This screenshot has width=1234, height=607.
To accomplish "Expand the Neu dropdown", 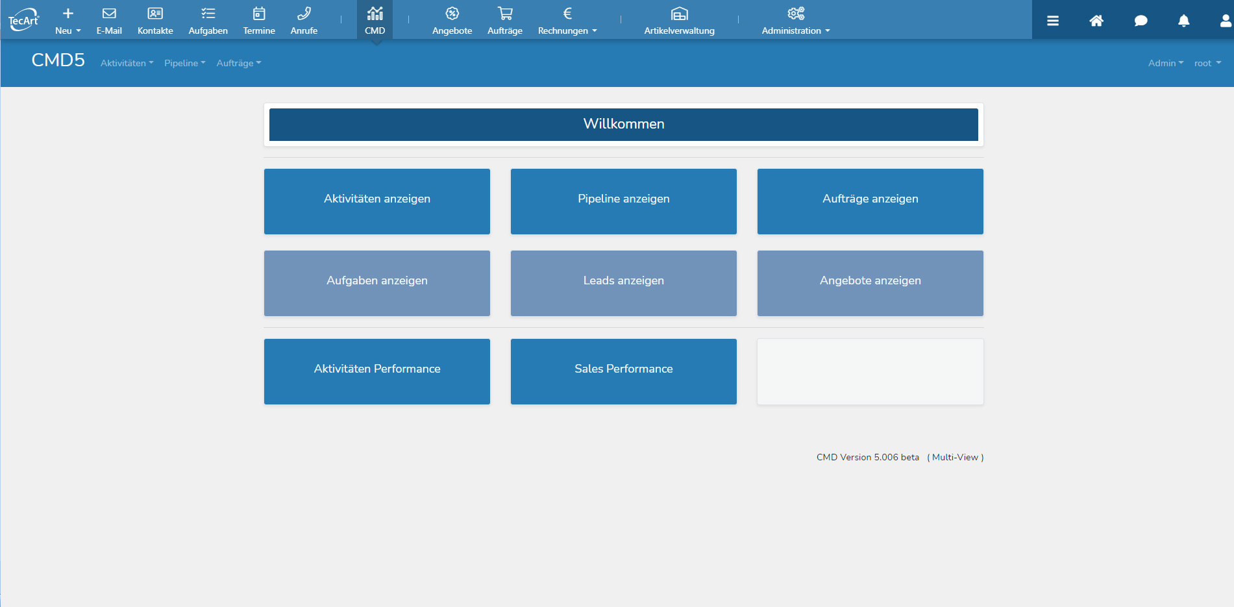I will click(x=68, y=30).
